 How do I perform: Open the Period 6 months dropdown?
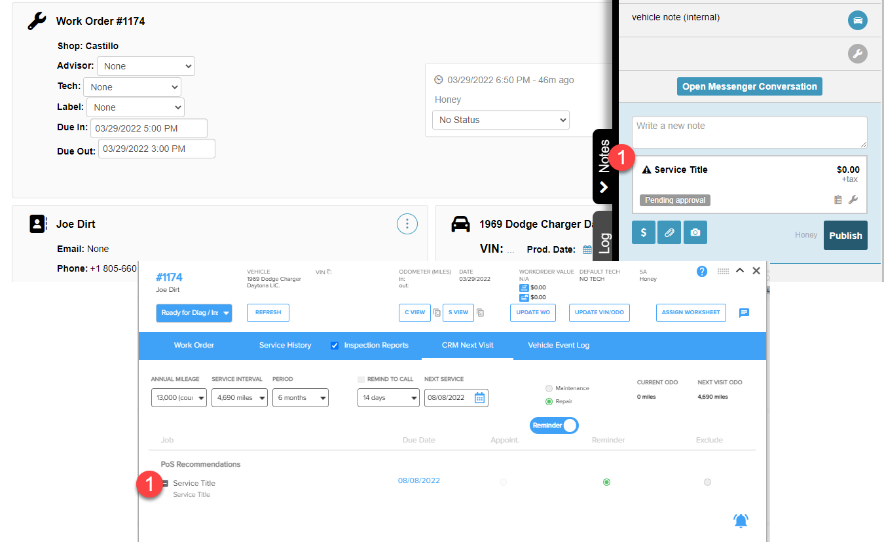tap(301, 398)
